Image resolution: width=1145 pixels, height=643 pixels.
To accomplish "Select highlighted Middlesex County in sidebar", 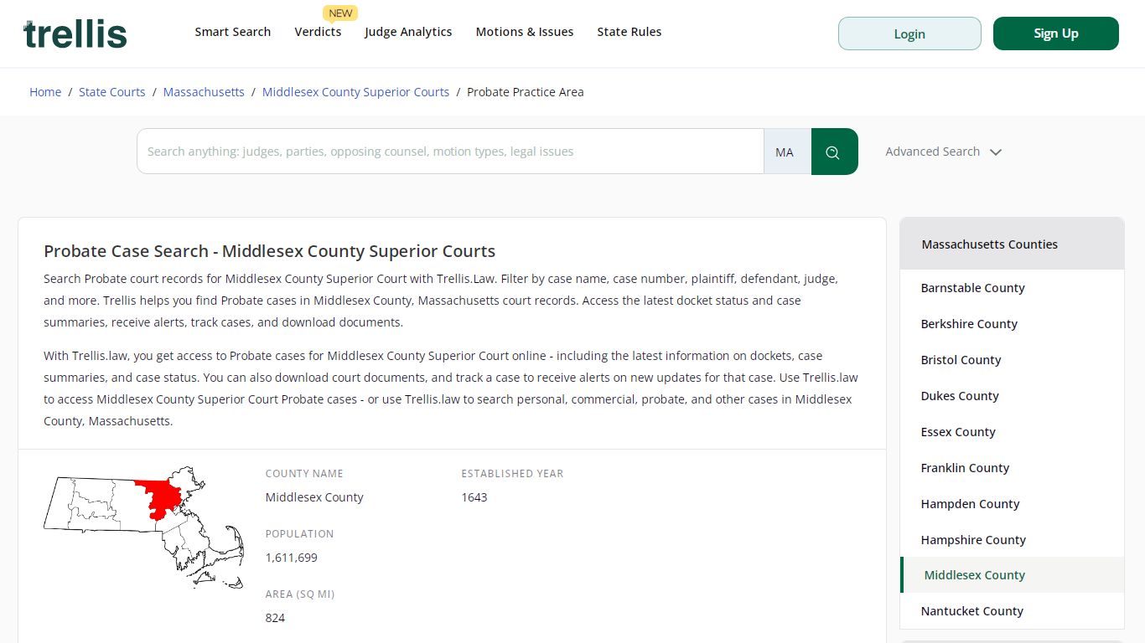I will pos(1012,575).
